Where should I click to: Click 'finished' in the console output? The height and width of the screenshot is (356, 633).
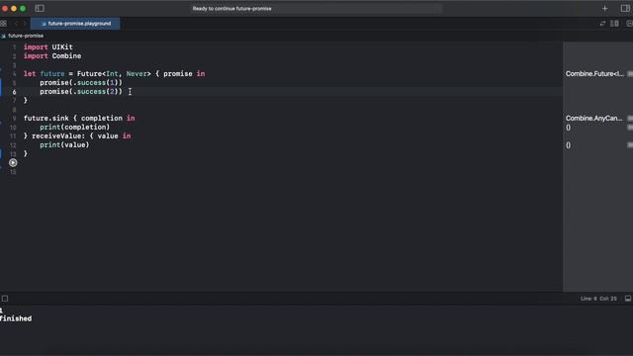pos(16,318)
